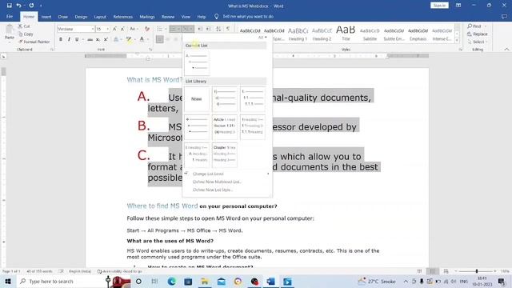512x288 pixels.
Task: Apply the Subtitle style
Action: pos(370,34)
